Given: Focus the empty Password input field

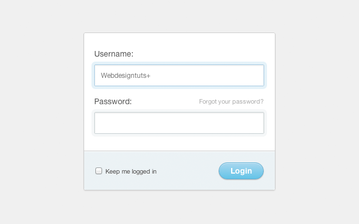Looking at the screenshot, I should (x=179, y=123).
